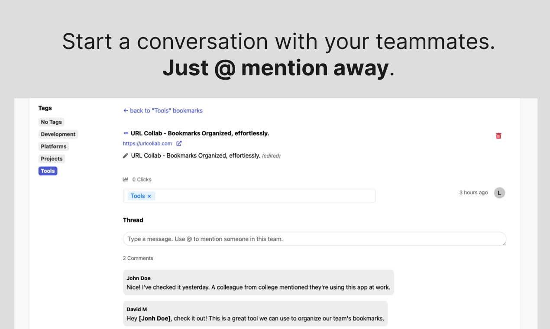Click the 3 hours ago timestamp
This screenshot has width=550, height=329.
473,193
